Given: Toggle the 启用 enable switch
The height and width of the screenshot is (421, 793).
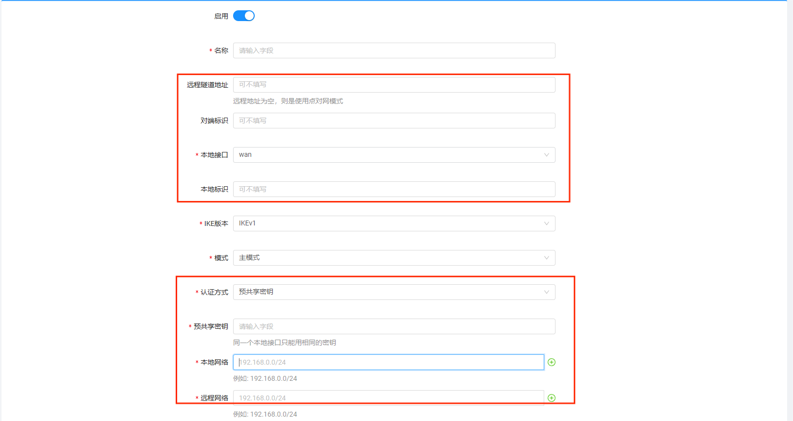Looking at the screenshot, I should [243, 16].
